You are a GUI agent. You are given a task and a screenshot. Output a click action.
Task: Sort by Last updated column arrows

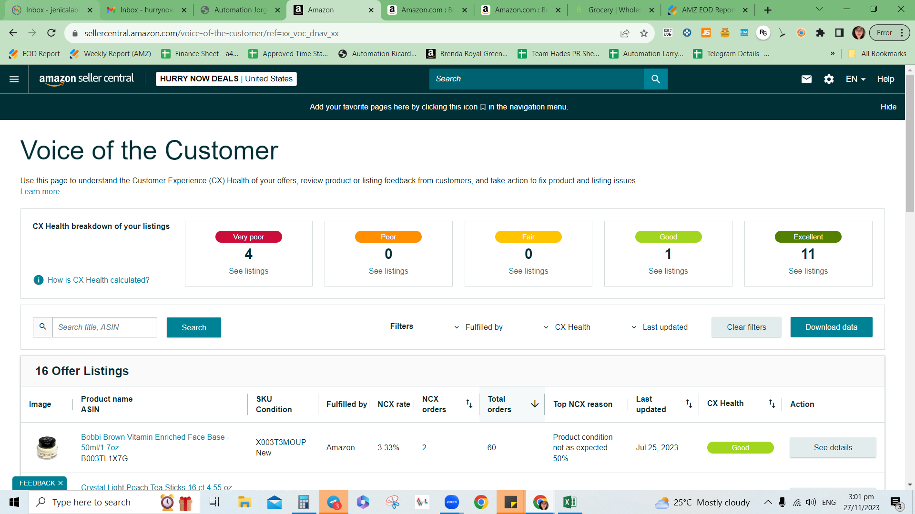689,404
